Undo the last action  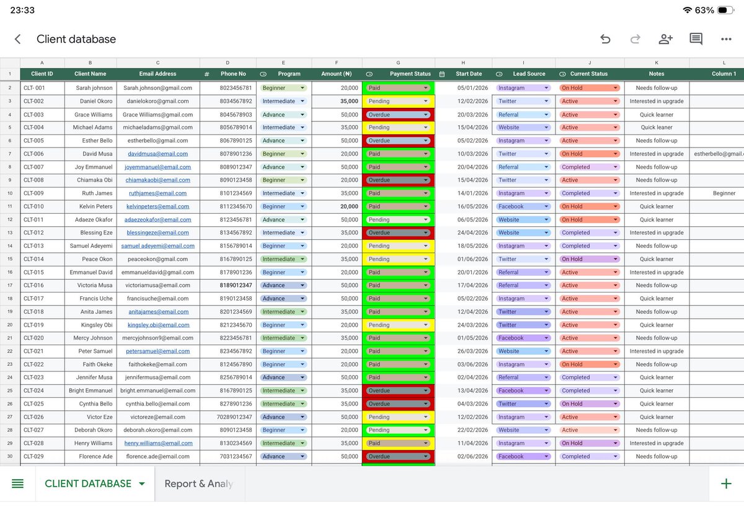[x=605, y=39]
